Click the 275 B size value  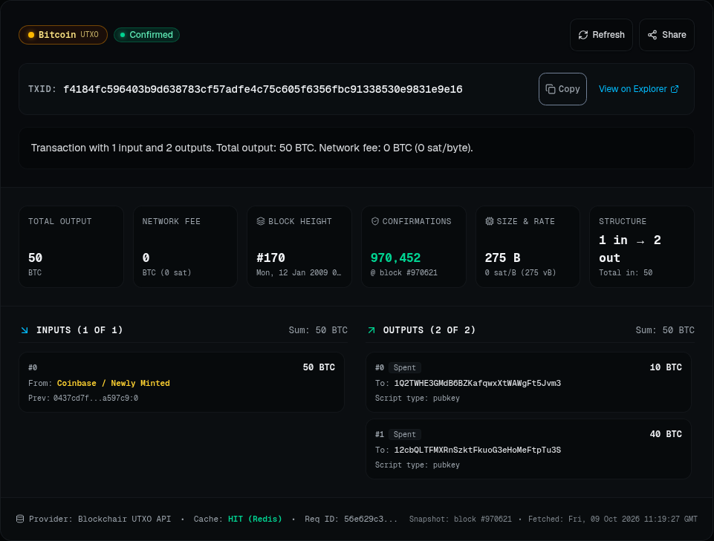[x=502, y=258]
